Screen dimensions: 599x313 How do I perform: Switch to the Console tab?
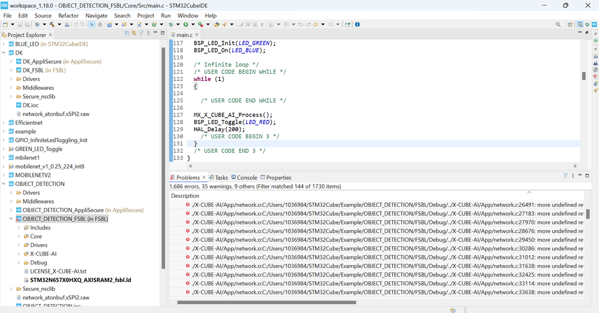pos(243,177)
